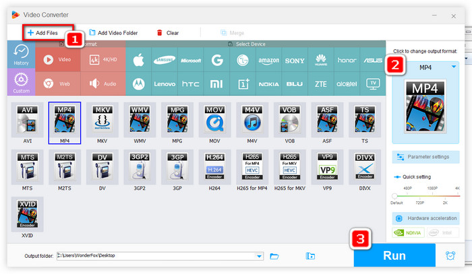Click Add Video Folder button

coord(113,33)
